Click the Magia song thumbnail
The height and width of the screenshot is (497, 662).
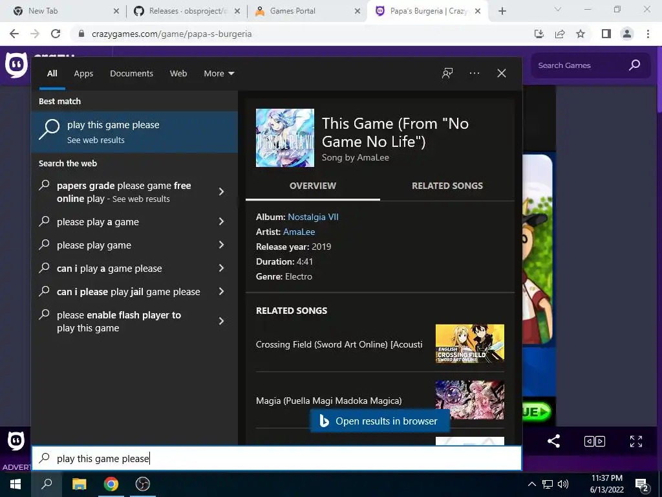click(469, 400)
